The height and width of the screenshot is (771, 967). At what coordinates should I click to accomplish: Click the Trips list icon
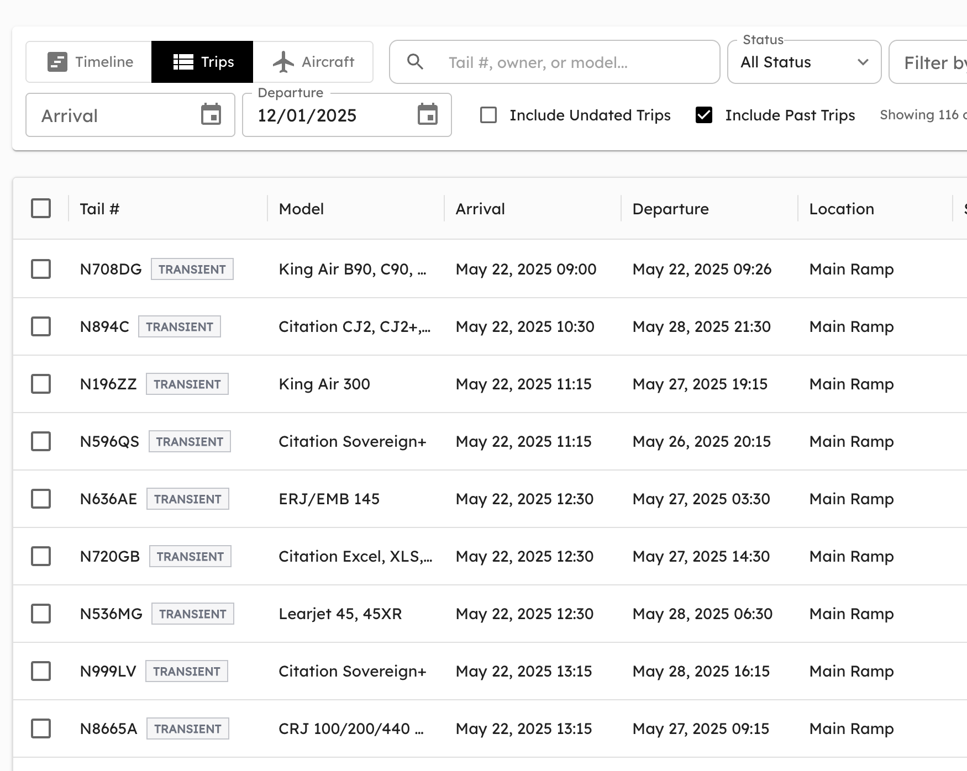tap(183, 62)
